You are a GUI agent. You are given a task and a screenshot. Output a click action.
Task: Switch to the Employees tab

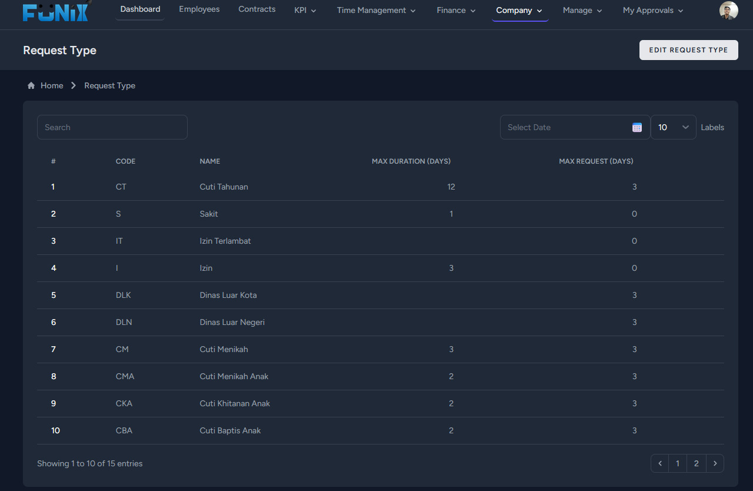point(199,9)
